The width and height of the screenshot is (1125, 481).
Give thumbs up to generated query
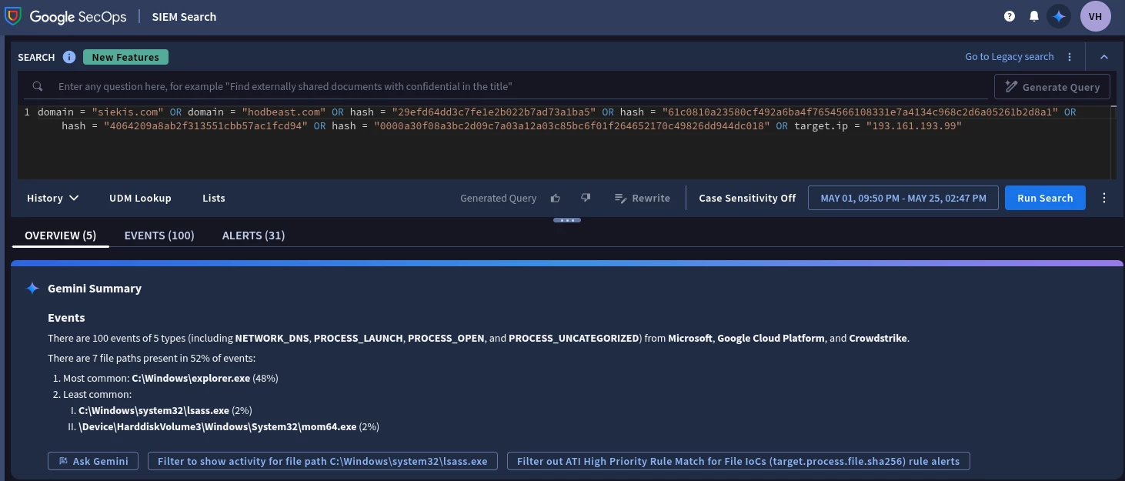[556, 198]
